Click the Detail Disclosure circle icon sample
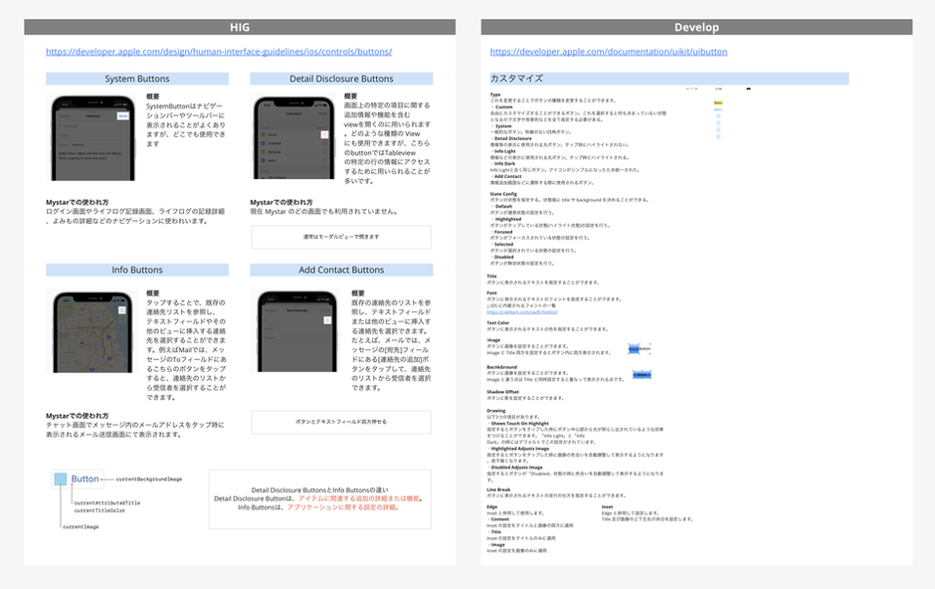 point(717,115)
